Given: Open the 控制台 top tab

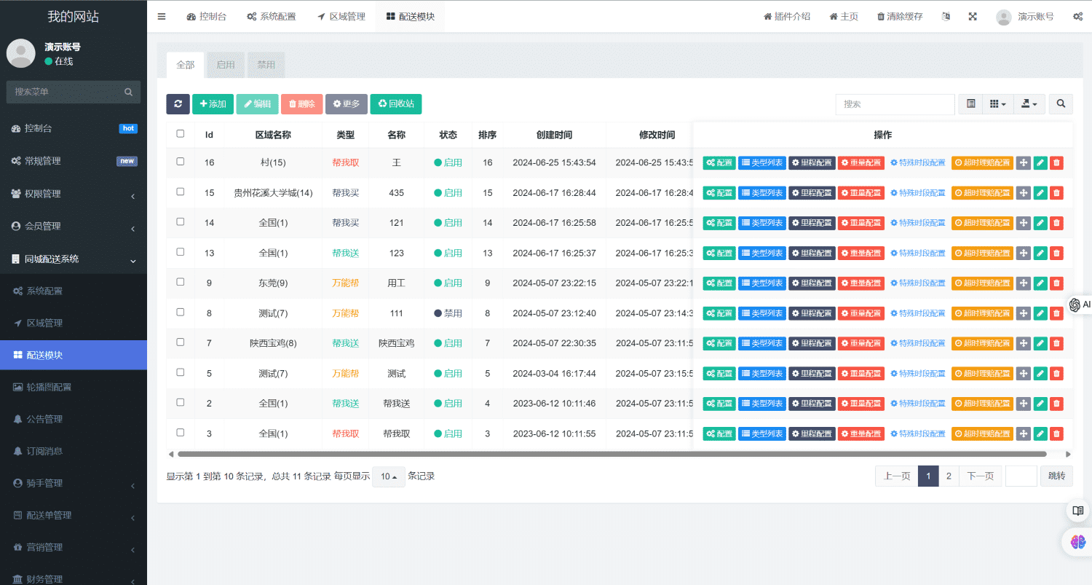Looking at the screenshot, I should (207, 16).
